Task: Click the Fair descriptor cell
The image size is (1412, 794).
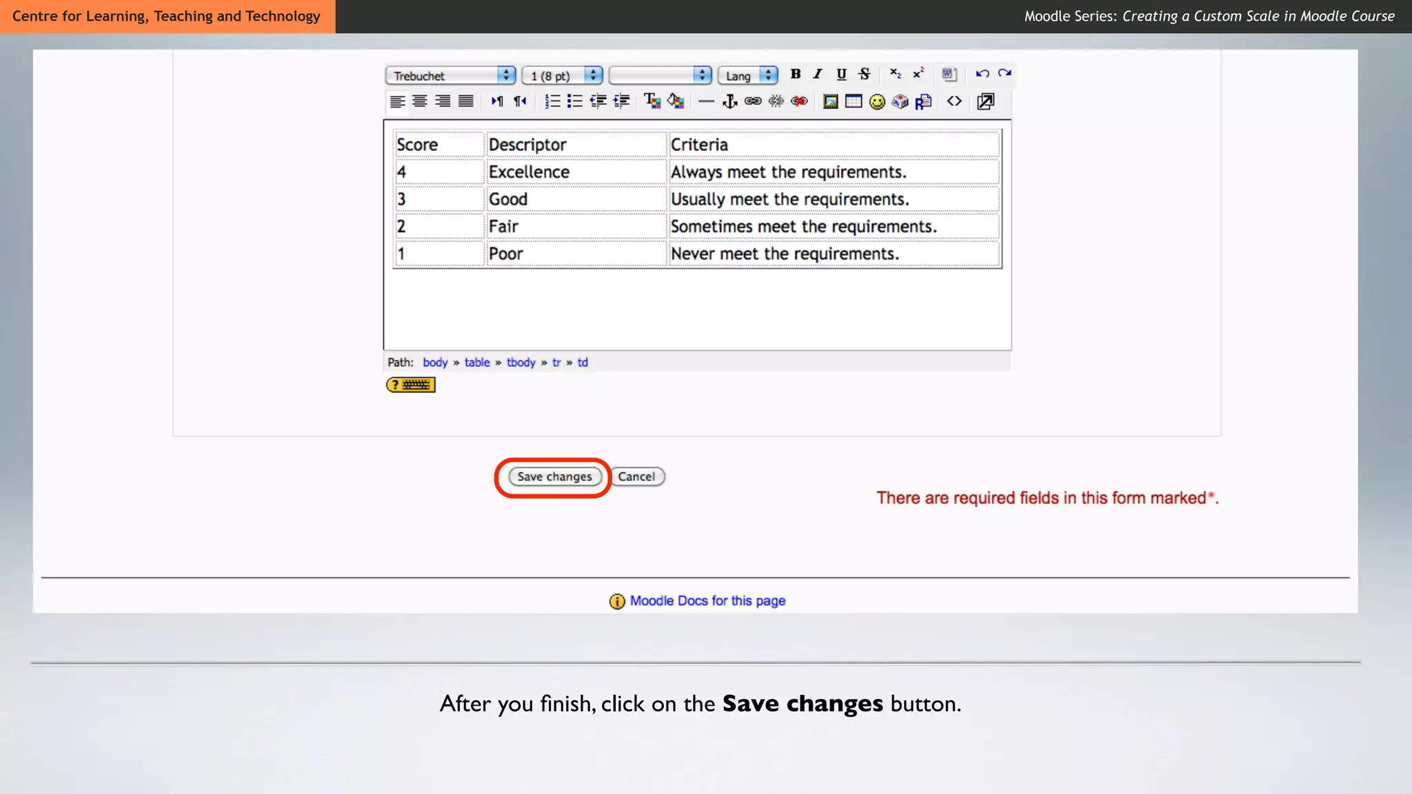Action: (576, 226)
